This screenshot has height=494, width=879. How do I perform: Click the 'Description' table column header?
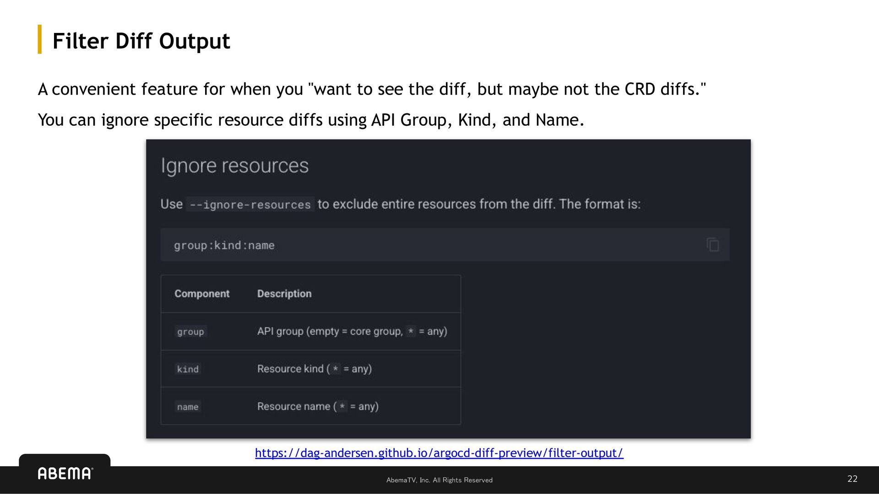(x=284, y=294)
